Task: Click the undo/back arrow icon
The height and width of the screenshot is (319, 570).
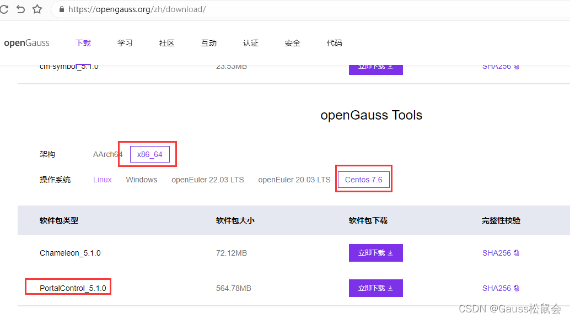Action: click(21, 9)
